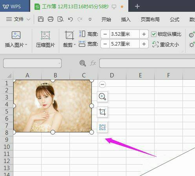The width and height of the screenshot is (195, 176).
Task: Click the width value input field
Action: (x=124, y=44)
